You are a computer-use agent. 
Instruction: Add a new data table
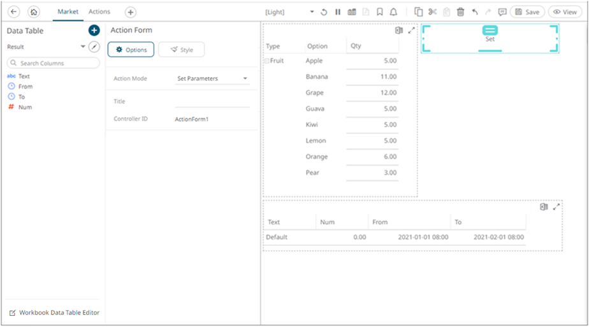[94, 31]
